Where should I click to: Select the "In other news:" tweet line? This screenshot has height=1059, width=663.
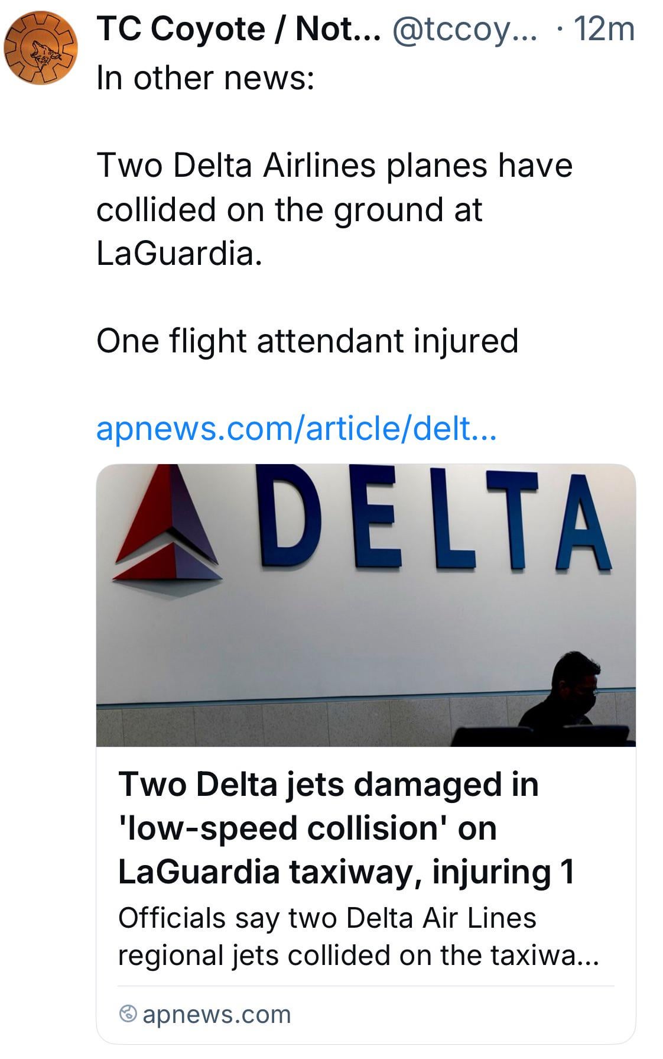click(205, 77)
